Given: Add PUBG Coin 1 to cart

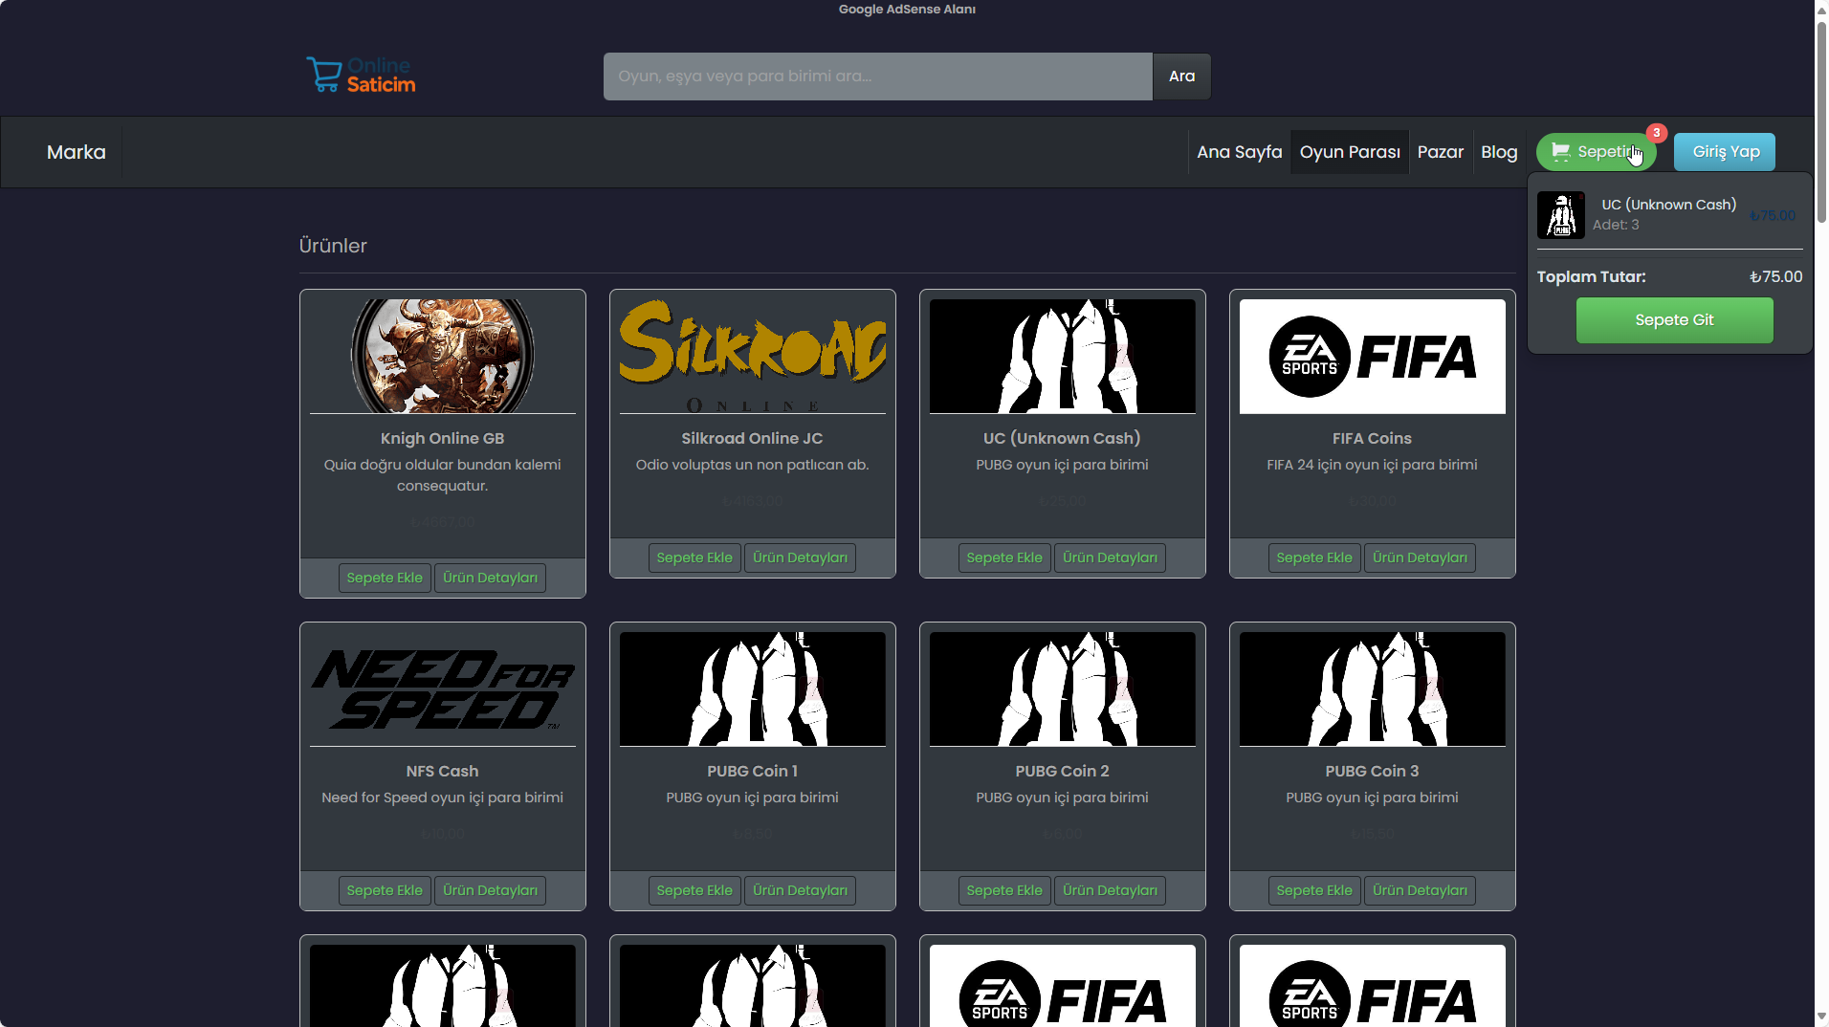Looking at the screenshot, I should 694,890.
